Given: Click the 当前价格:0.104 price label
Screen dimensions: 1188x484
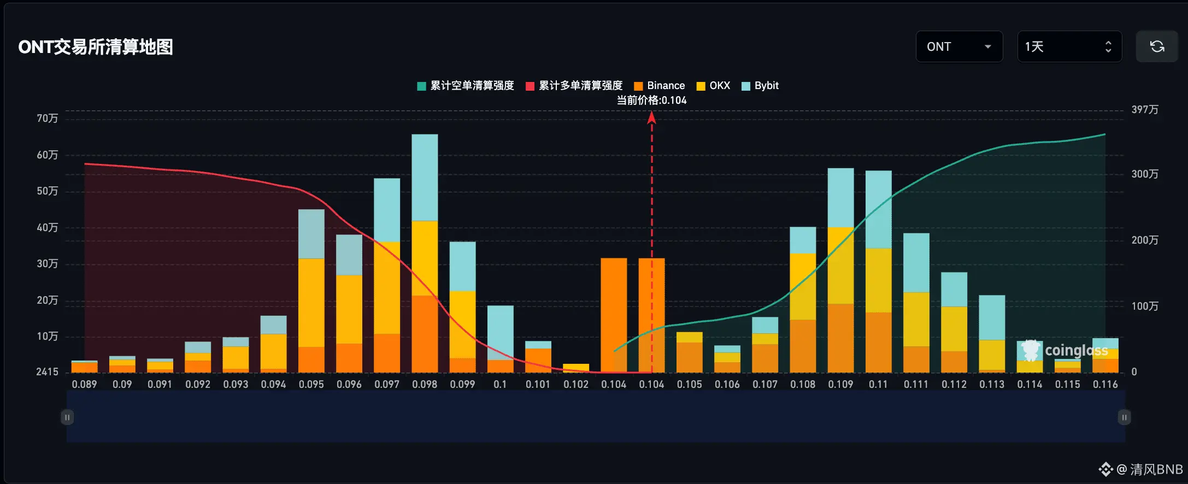Looking at the screenshot, I should coord(651,101).
